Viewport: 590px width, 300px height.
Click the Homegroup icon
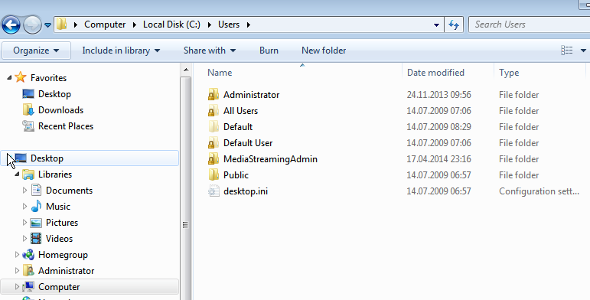28,255
